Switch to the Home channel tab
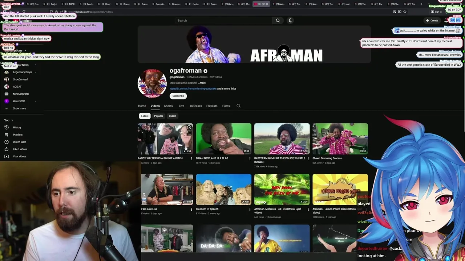Viewport: 465px width, 261px height. click(x=142, y=106)
